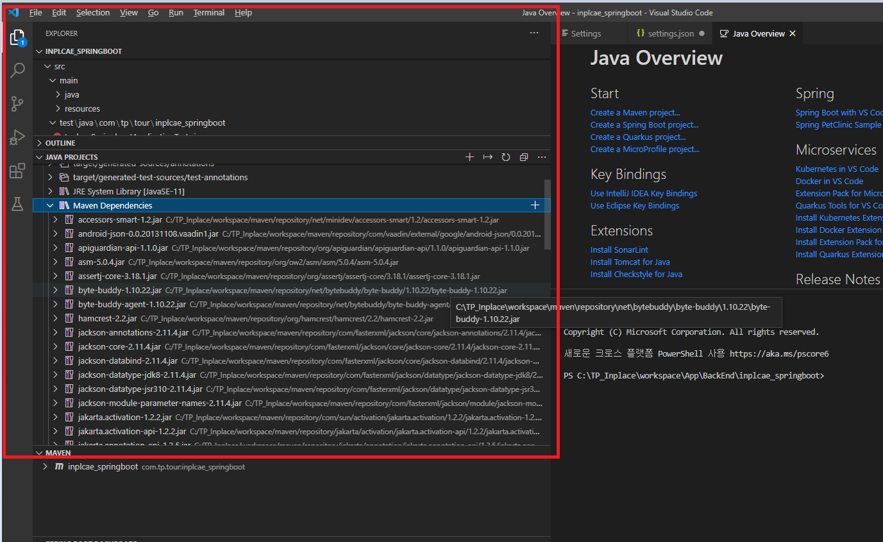
Task: Switch to the settings.json tab
Action: coord(671,33)
